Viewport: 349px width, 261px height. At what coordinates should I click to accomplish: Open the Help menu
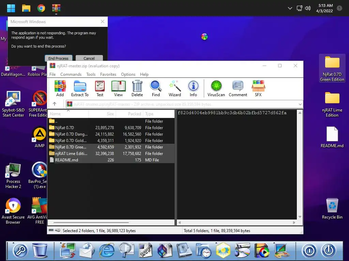tap(144, 74)
